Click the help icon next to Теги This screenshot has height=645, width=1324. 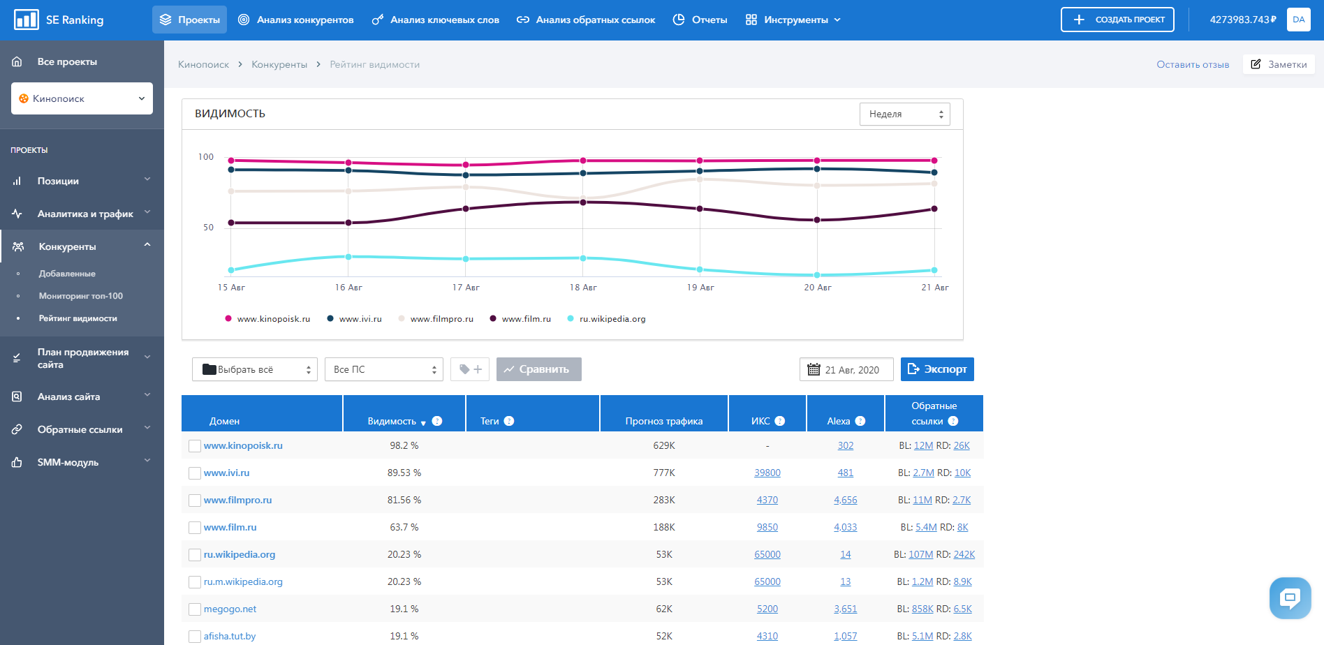(509, 421)
